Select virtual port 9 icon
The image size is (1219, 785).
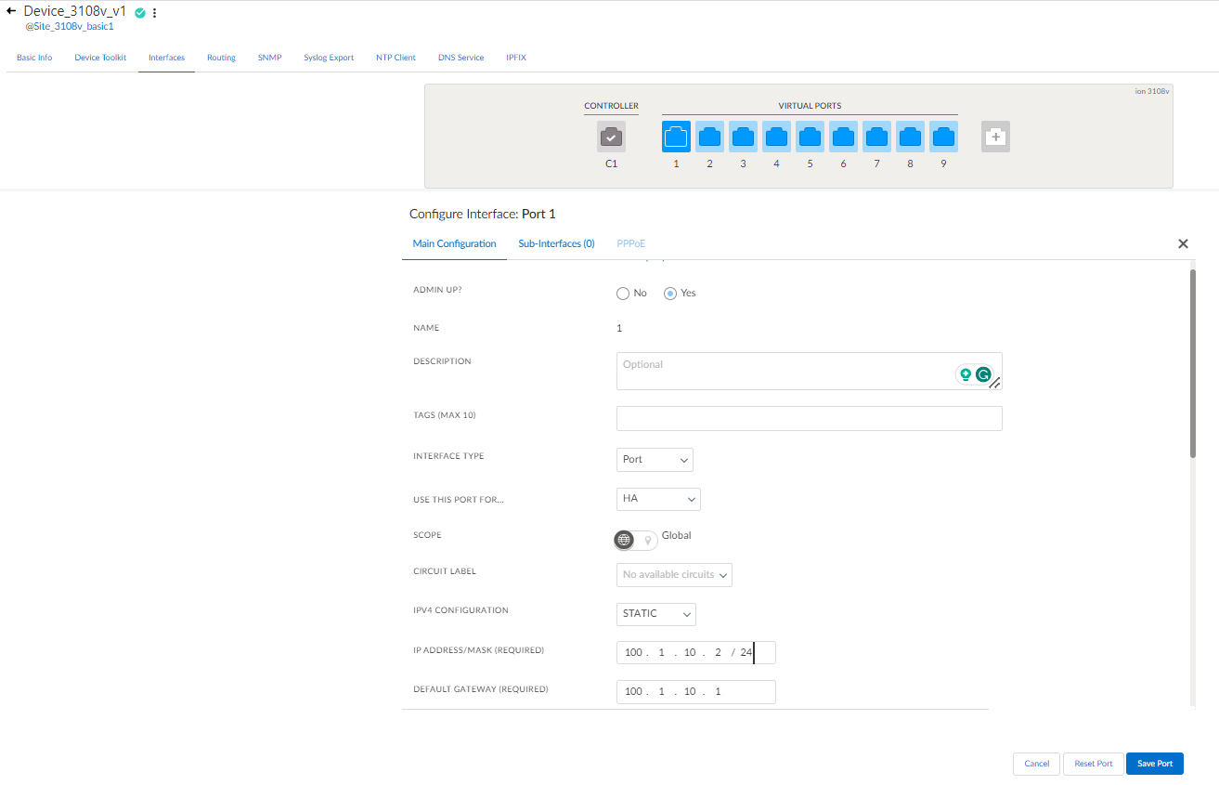click(943, 137)
